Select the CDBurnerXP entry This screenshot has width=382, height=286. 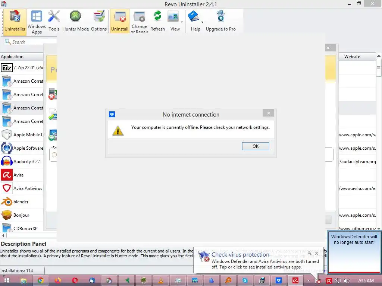(x=22, y=228)
